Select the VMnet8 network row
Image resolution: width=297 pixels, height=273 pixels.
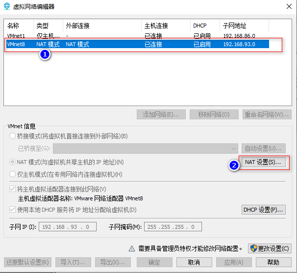(x=138, y=44)
